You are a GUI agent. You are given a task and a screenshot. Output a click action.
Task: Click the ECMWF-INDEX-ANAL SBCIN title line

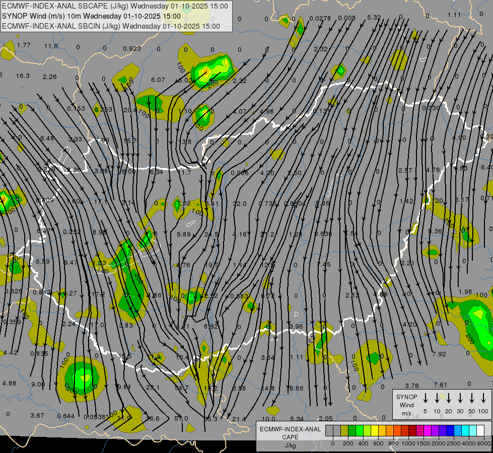(111, 26)
